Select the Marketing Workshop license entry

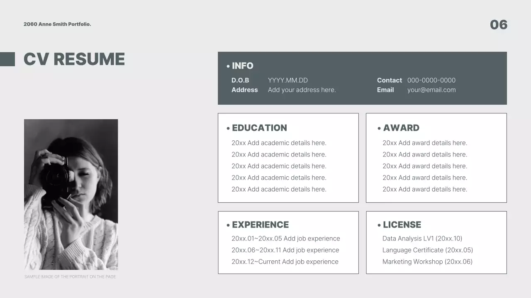[427, 262]
